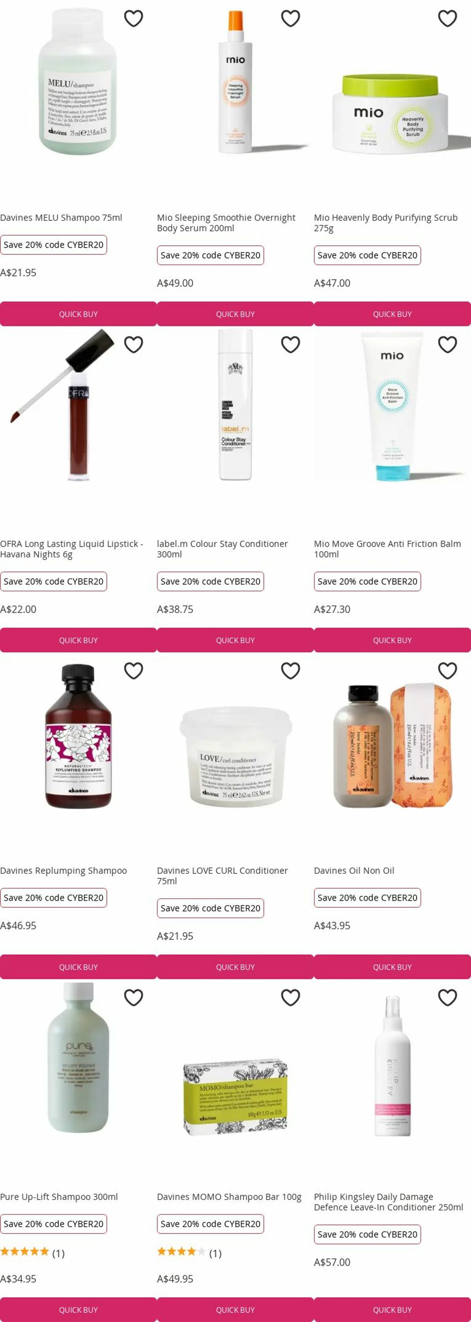Viewport: 471px width, 1322px height.
Task: Add Davines MELU Shampoo to wishlist heart
Action: pyautogui.click(x=134, y=19)
